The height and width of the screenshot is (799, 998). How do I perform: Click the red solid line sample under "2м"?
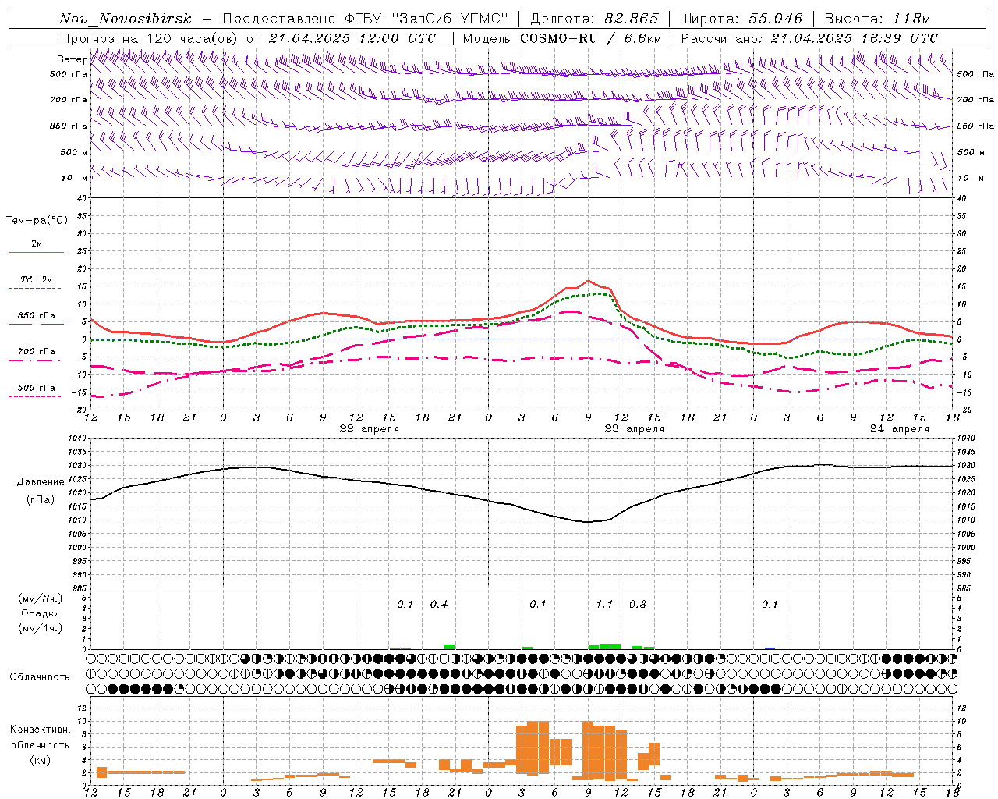pos(36,253)
